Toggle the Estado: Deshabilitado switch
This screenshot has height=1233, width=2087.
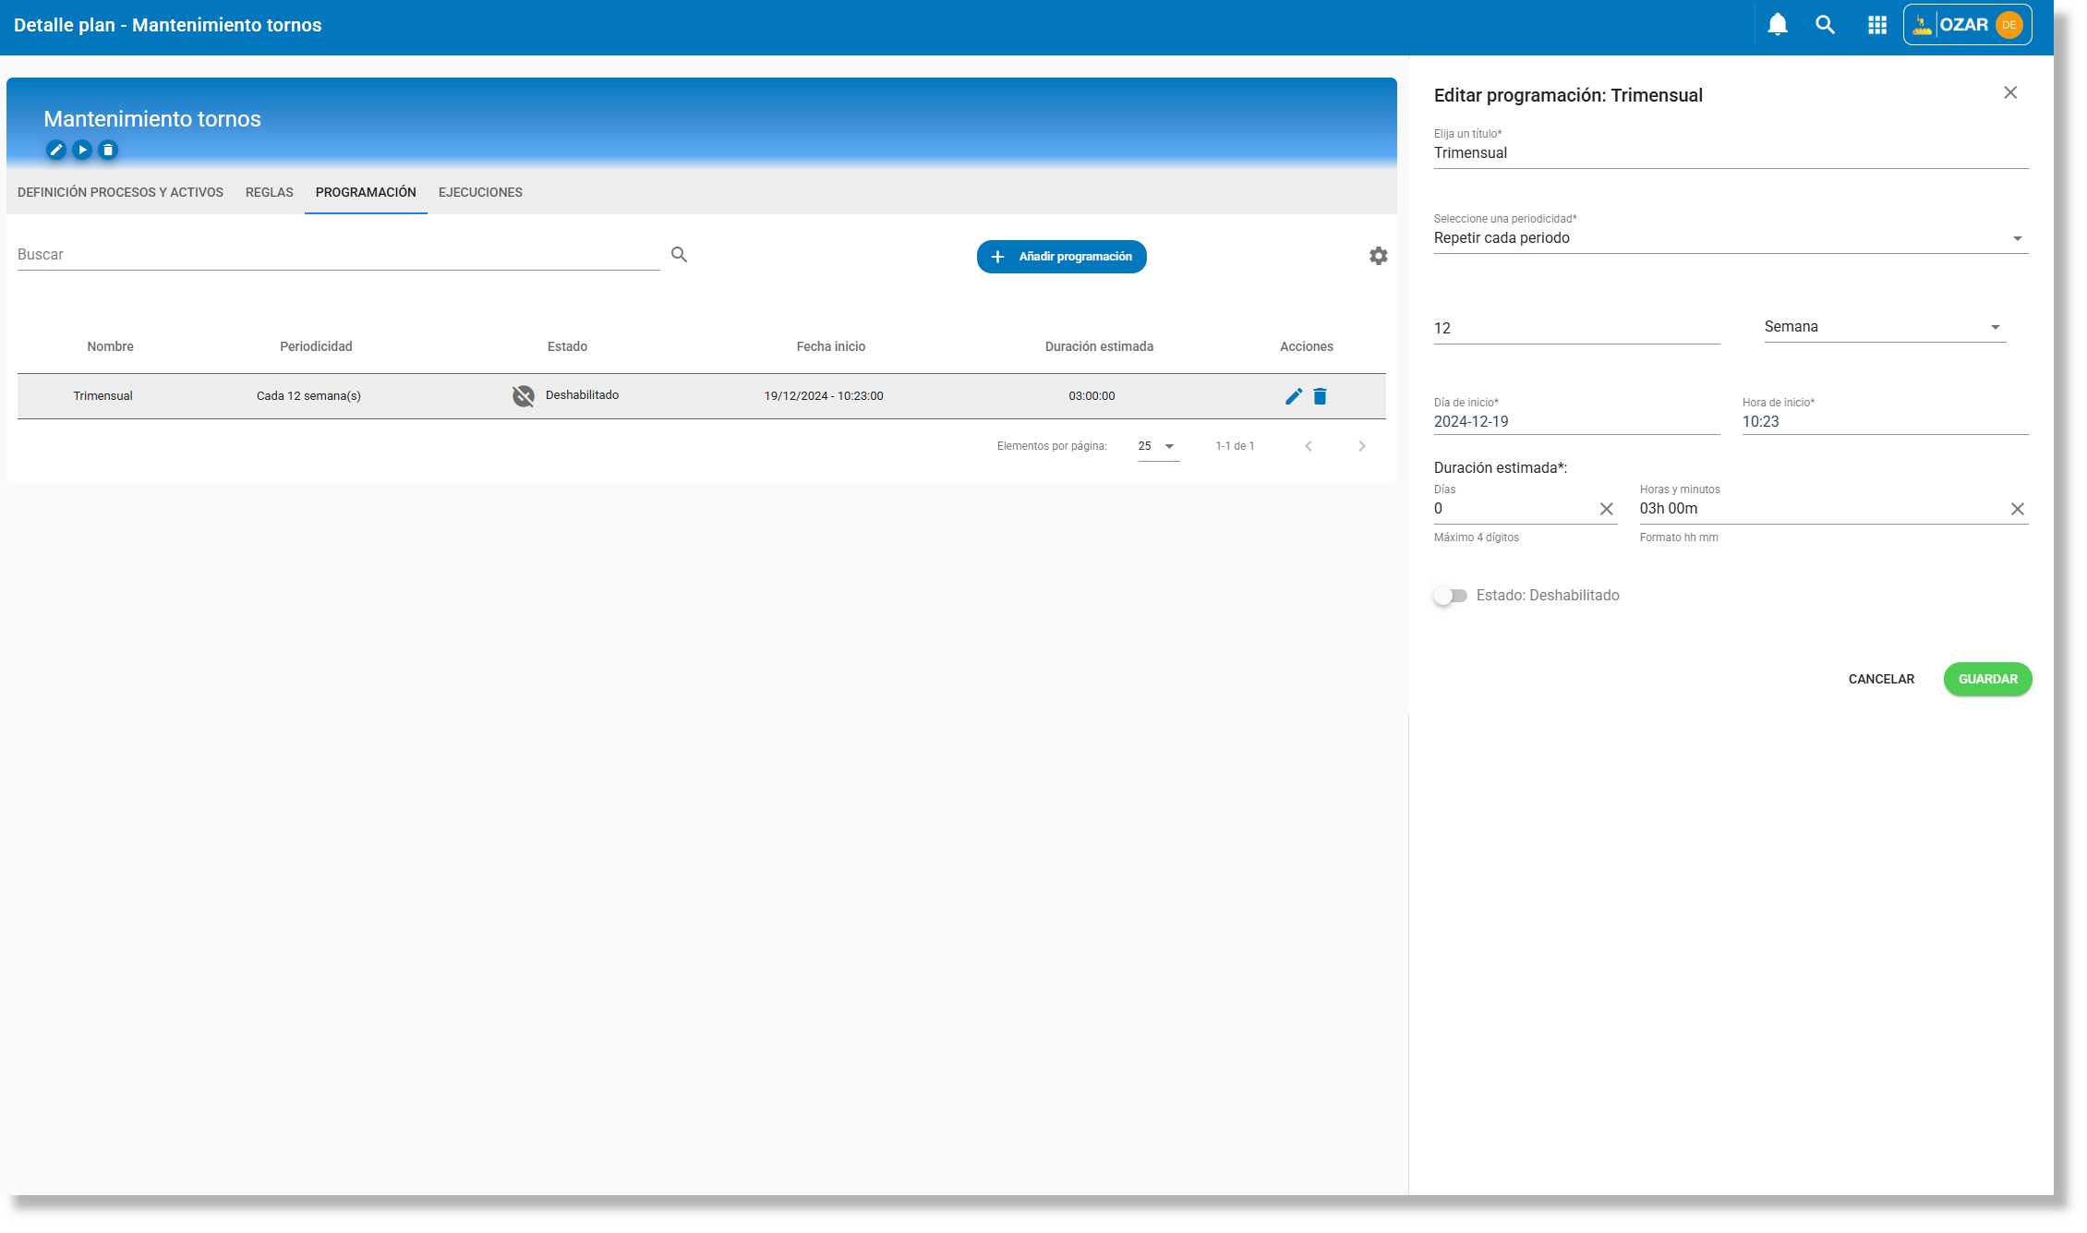(x=1450, y=596)
